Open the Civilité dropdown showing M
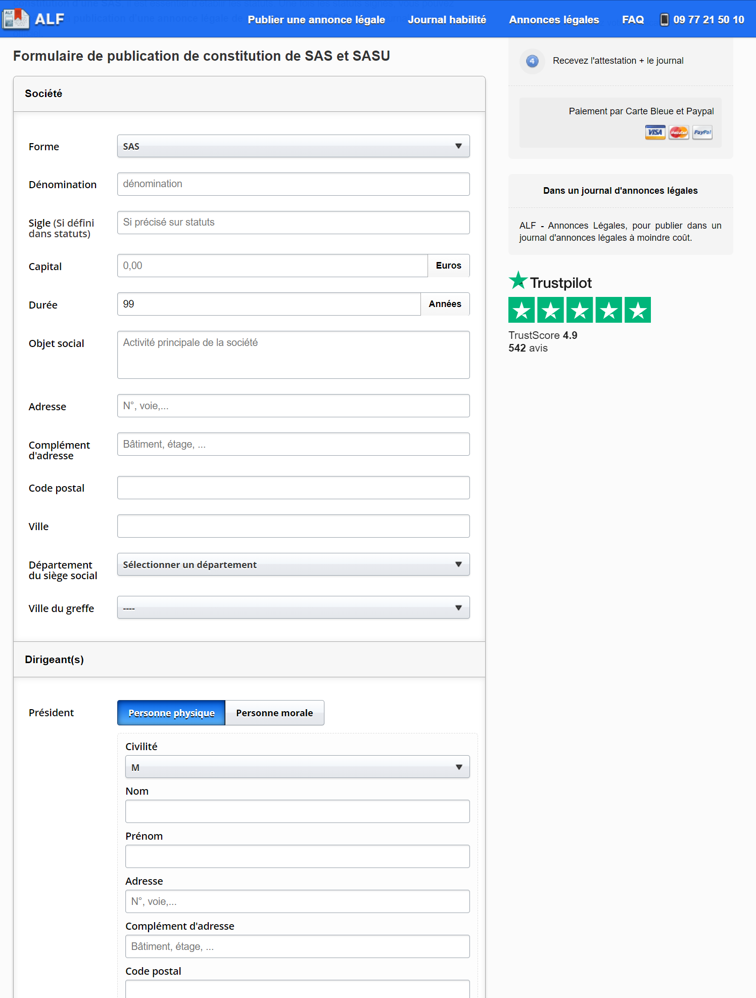 (297, 767)
